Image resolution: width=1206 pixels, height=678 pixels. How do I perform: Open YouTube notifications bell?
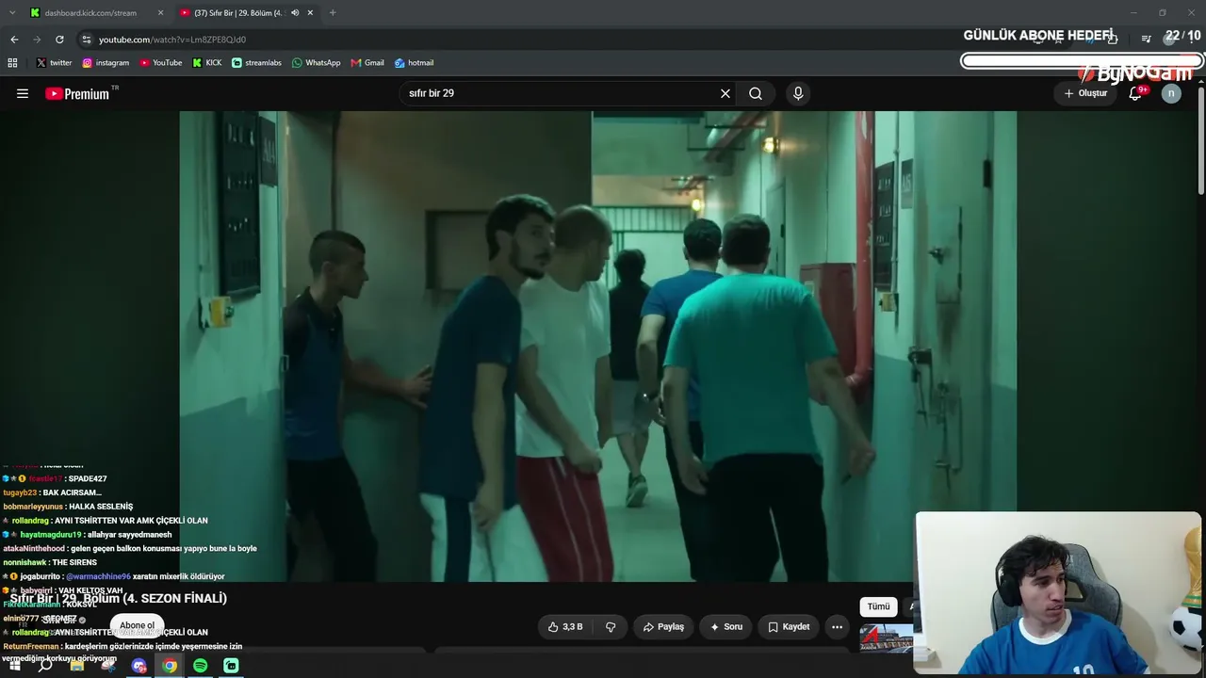[1135, 93]
